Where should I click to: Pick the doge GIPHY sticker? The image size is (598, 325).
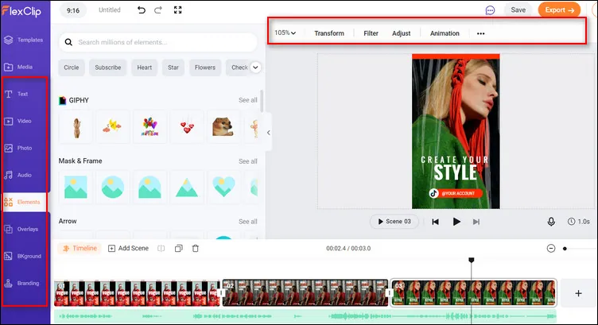click(223, 127)
